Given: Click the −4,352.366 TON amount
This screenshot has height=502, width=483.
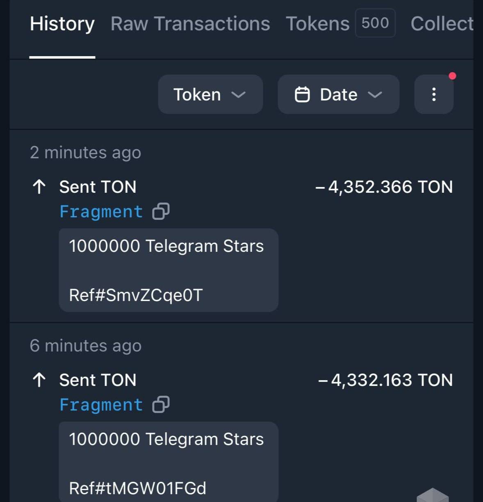Looking at the screenshot, I should point(384,187).
